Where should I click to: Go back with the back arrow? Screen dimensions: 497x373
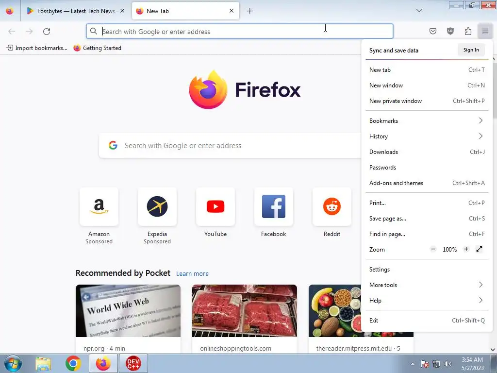[x=12, y=32]
